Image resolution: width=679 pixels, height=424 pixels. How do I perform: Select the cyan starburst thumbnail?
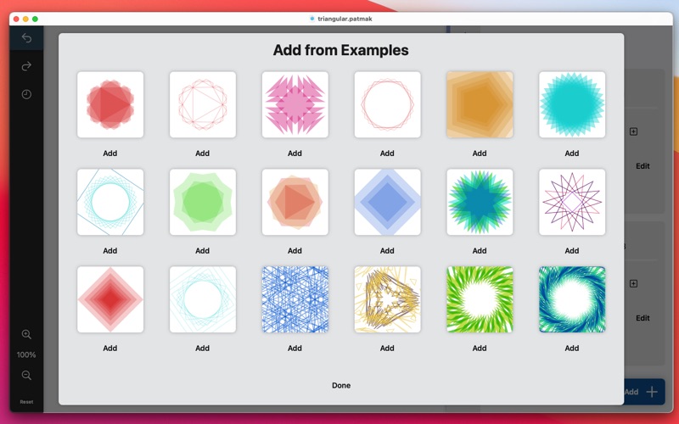(x=572, y=104)
